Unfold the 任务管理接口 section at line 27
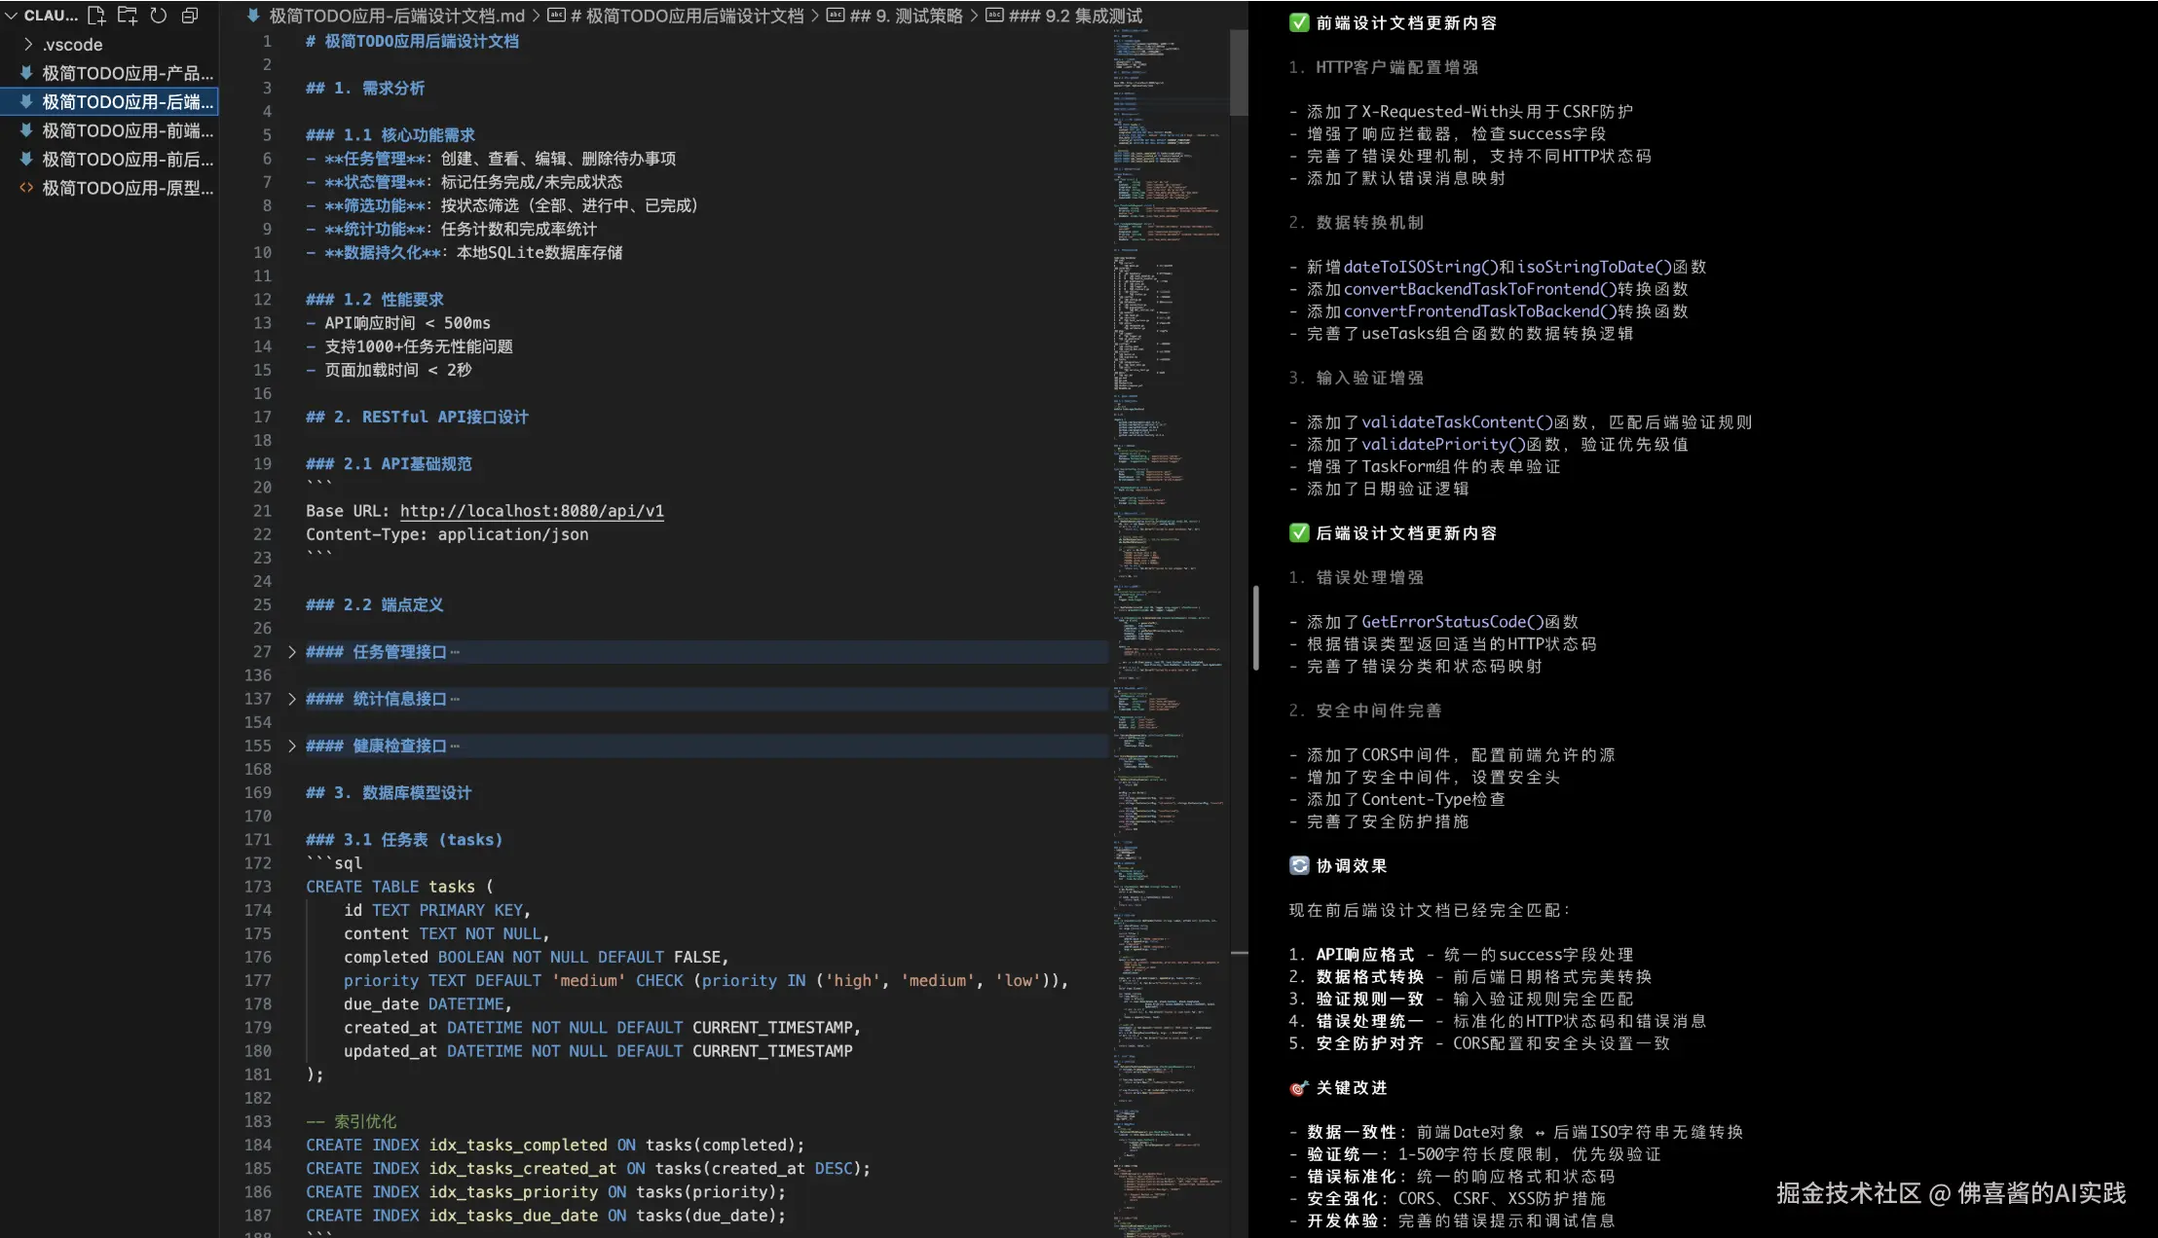The width and height of the screenshot is (2158, 1238). 291,652
